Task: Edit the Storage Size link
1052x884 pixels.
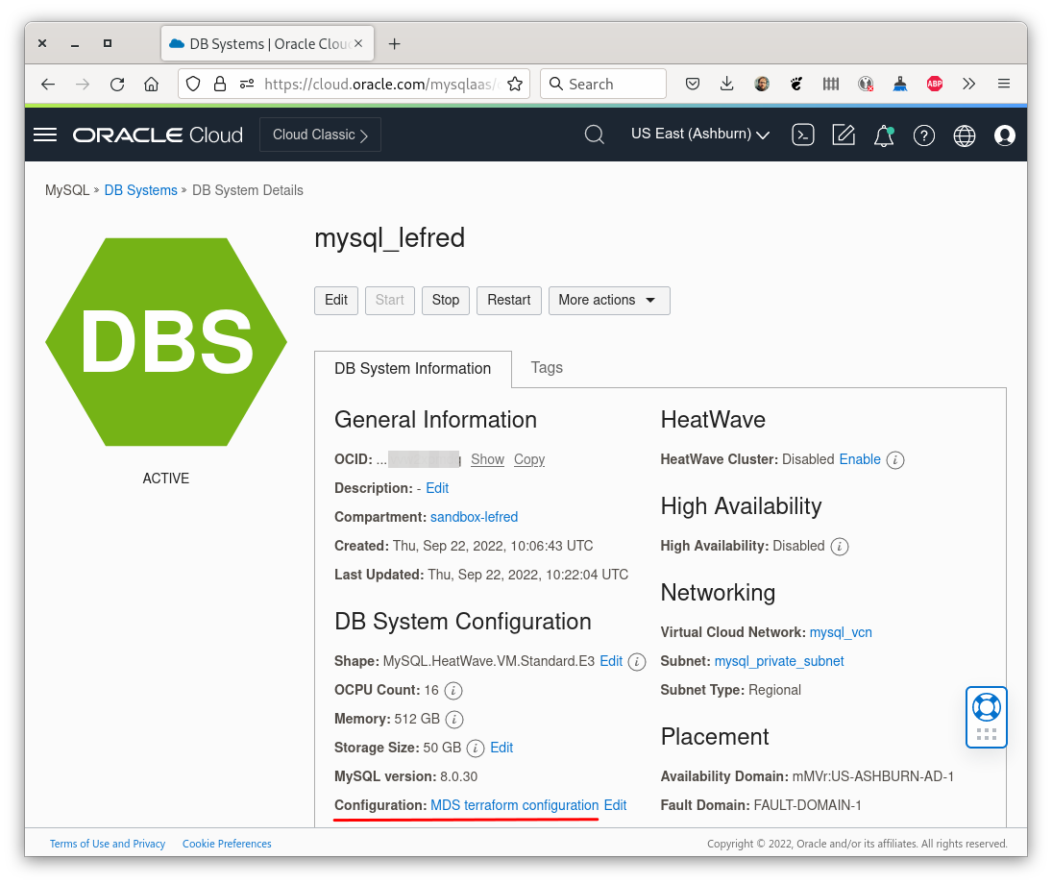Action: 502,748
